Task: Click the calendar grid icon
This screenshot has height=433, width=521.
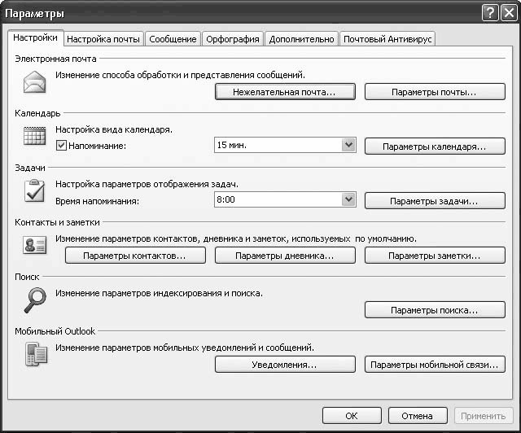Action: click(x=33, y=137)
